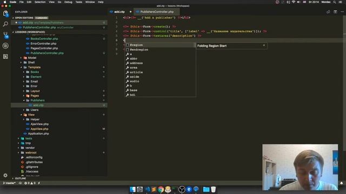Pick the 'abbr' tag suggestion

coord(161,59)
